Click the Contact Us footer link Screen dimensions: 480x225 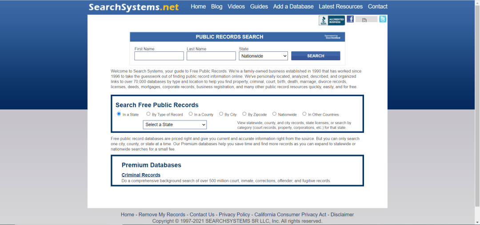pos(202,215)
